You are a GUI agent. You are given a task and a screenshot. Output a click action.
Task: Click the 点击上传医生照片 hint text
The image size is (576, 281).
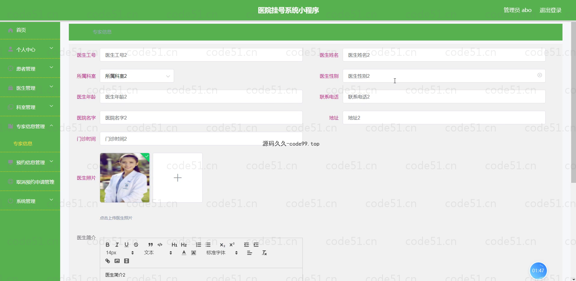tap(116, 218)
